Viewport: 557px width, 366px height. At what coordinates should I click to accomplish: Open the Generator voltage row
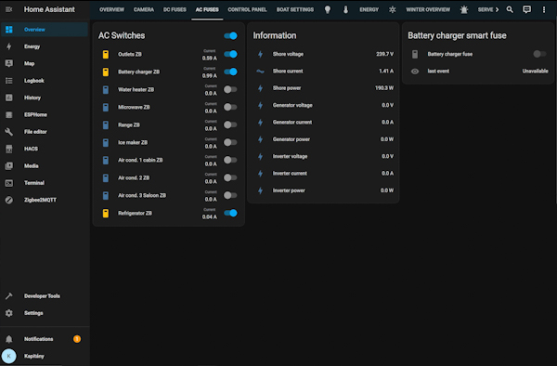click(x=323, y=106)
